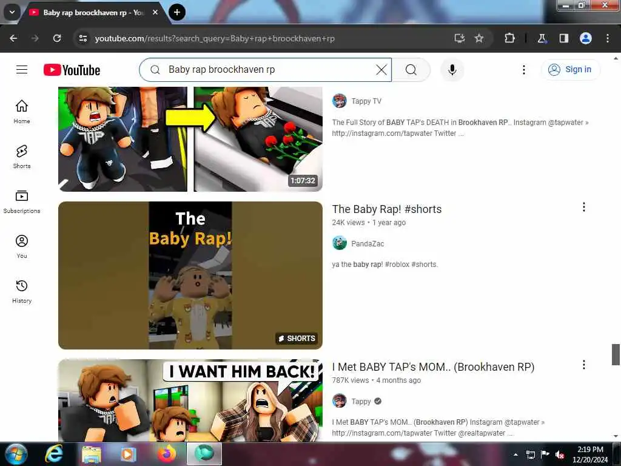The width and height of the screenshot is (621, 466).
Task: Open muted volume tray icon
Action: click(x=560, y=454)
